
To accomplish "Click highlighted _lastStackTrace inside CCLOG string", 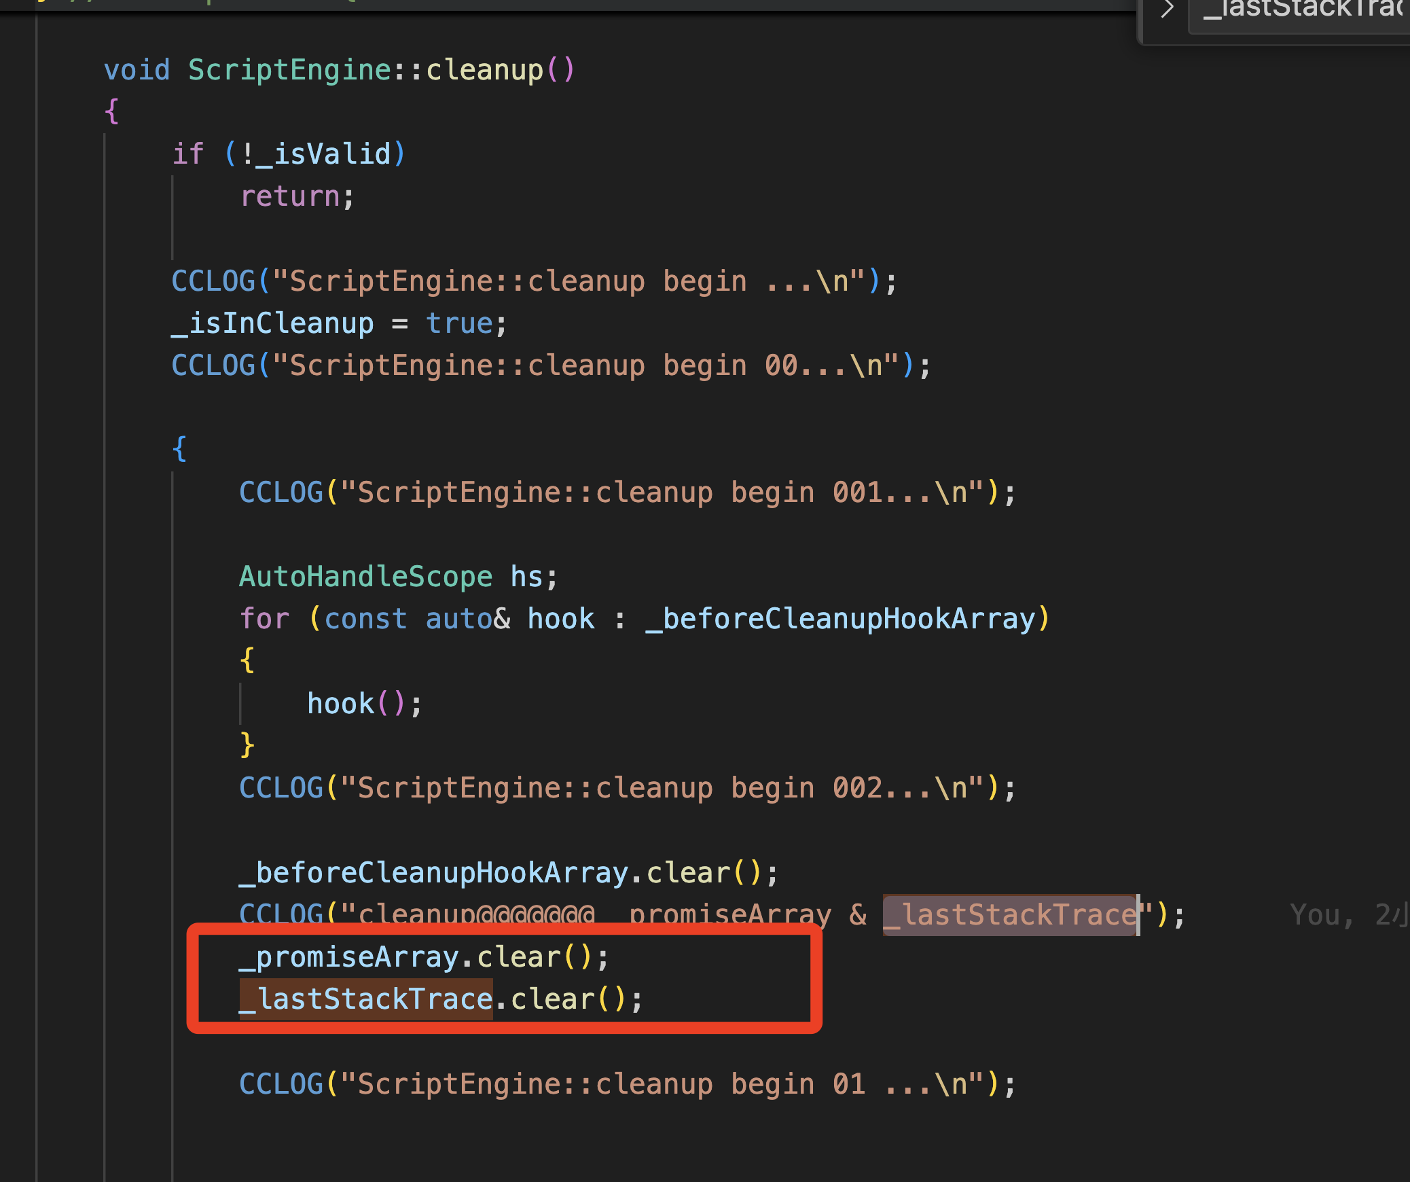I will [x=1009, y=915].
